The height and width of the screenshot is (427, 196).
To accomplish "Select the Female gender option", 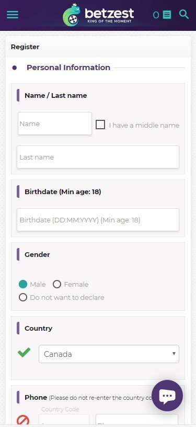I will (x=57, y=284).
